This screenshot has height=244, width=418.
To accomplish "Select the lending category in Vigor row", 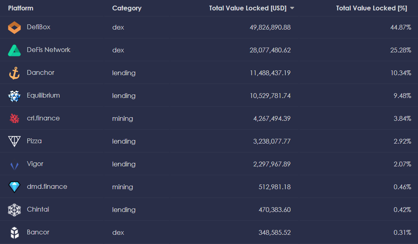I will [x=124, y=164].
